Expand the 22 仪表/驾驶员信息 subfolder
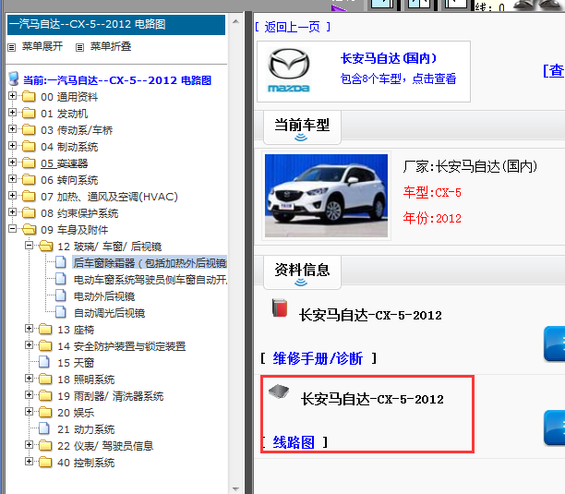The width and height of the screenshot is (565, 494). (30, 445)
